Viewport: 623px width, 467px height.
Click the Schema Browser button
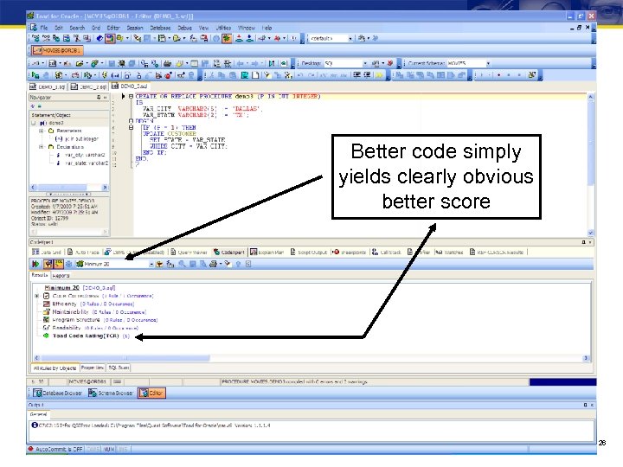111,393
